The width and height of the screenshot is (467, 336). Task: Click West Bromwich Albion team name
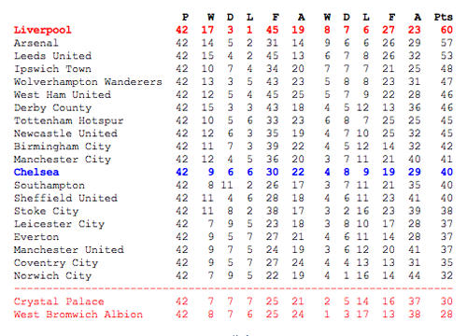point(78,315)
